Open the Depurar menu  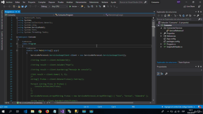coord(52,2)
